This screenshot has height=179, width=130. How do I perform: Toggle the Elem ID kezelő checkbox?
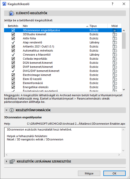(13, 79)
